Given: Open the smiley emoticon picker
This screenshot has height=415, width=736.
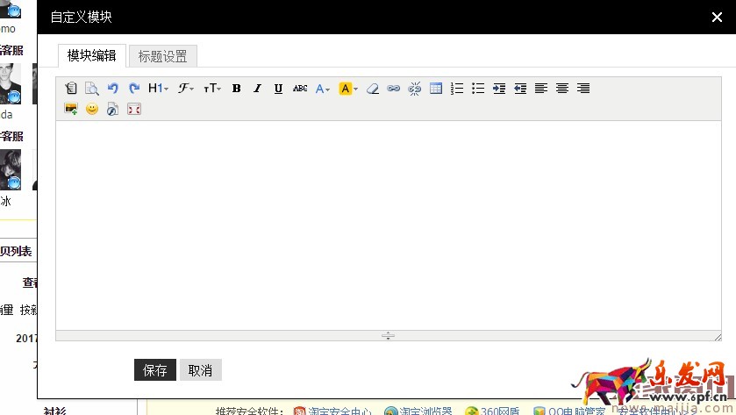Looking at the screenshot, I should (92, 110).
